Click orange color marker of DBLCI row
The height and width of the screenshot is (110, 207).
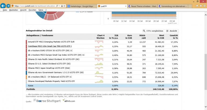tap(26, 77)
